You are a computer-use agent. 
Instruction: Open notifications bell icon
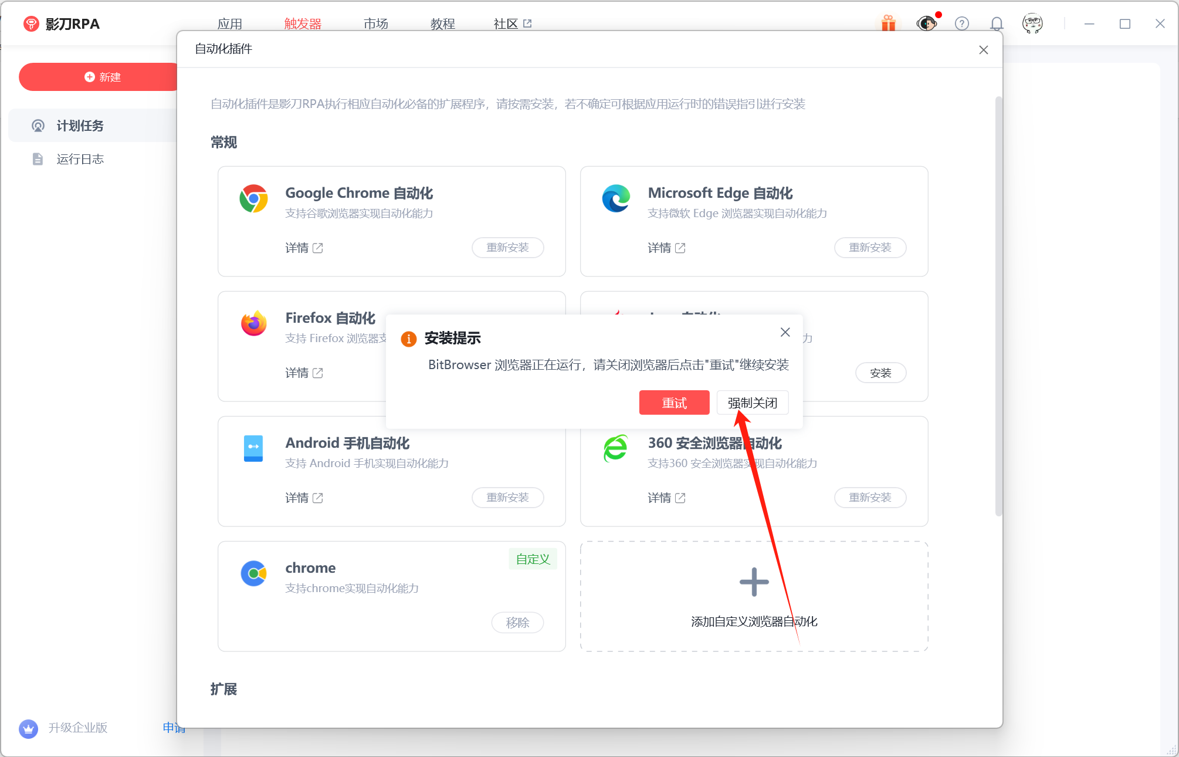(x=997, y=23)
